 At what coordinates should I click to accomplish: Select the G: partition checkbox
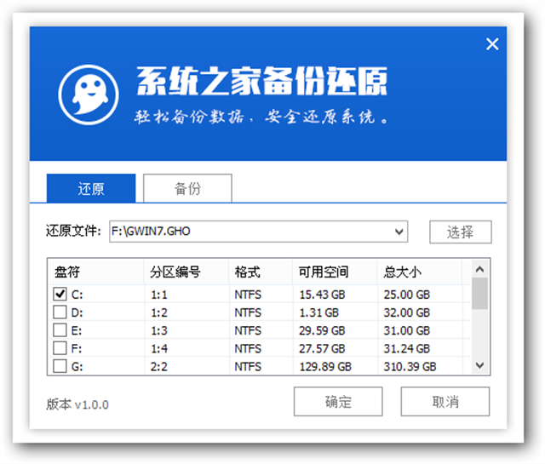[x=60, y=366]
